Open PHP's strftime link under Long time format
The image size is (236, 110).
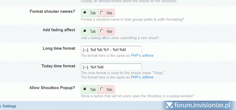coord(142,56)
